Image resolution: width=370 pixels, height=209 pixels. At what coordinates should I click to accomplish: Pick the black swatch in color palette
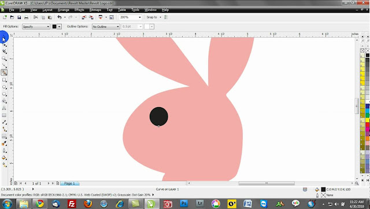click(368, 55)
